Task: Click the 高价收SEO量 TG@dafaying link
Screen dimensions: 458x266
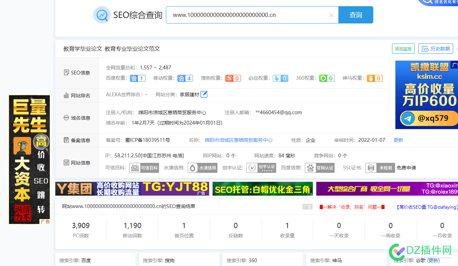Action: tap(427, 207)
